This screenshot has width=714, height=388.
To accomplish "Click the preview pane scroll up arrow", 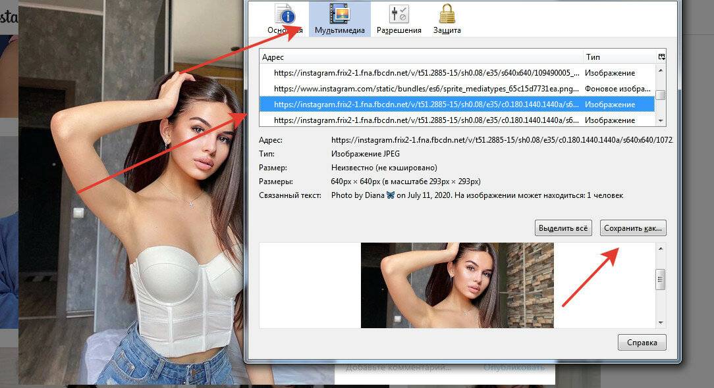I will coord(661,249).
